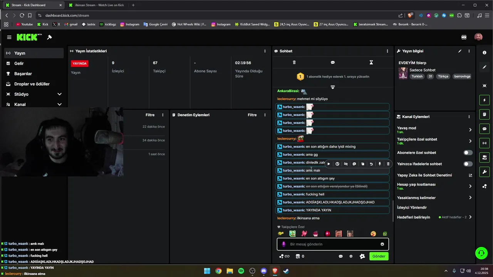Click the reply arrow icon in message actions
Image resolution: width=493 pixels, height=277 pixels.
[371, 164]
